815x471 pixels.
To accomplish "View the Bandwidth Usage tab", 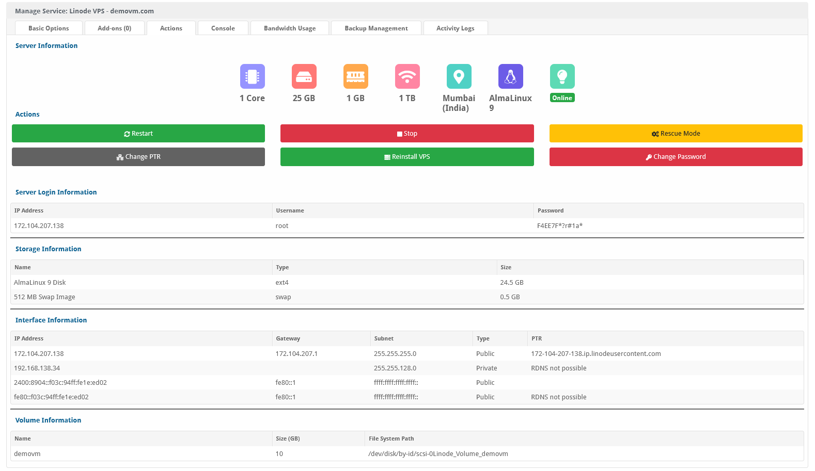I will 289,28.
